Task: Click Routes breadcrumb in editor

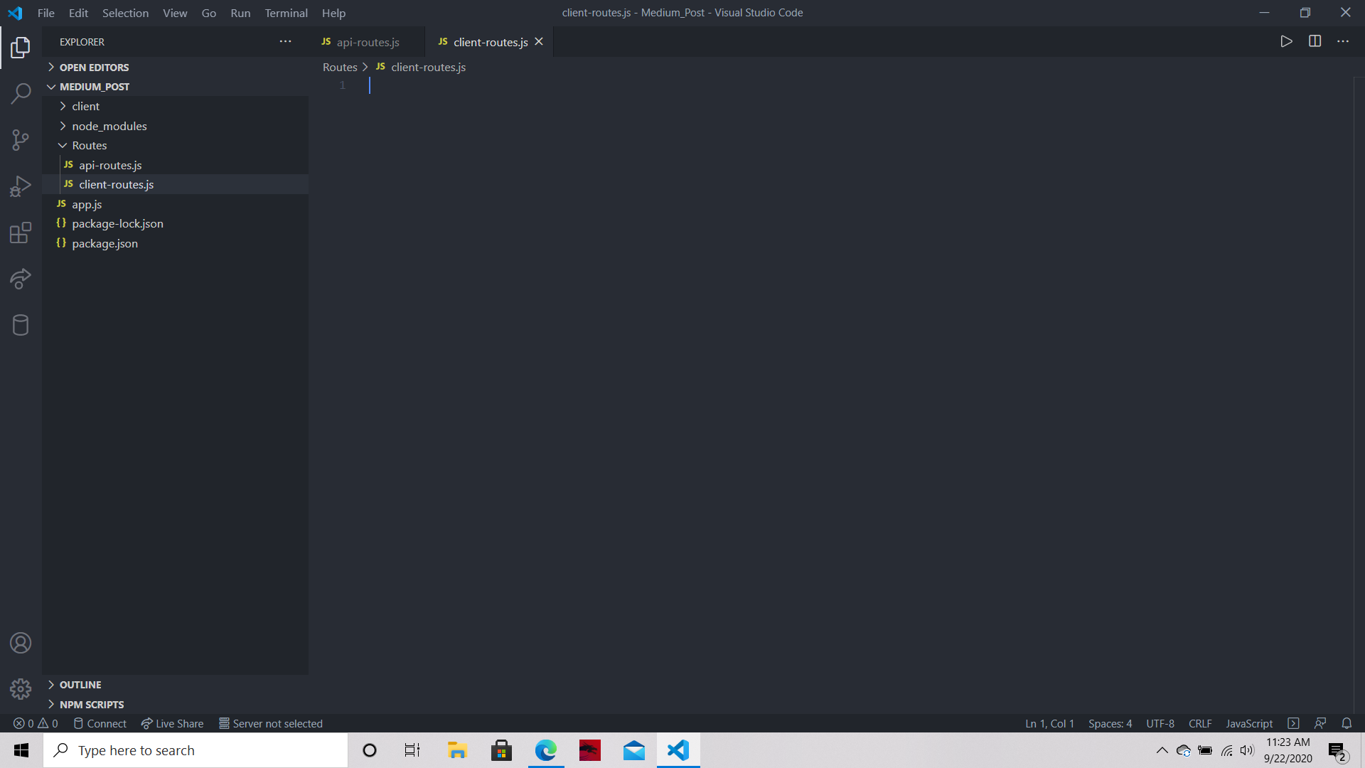Action: (x=340, y=67)
